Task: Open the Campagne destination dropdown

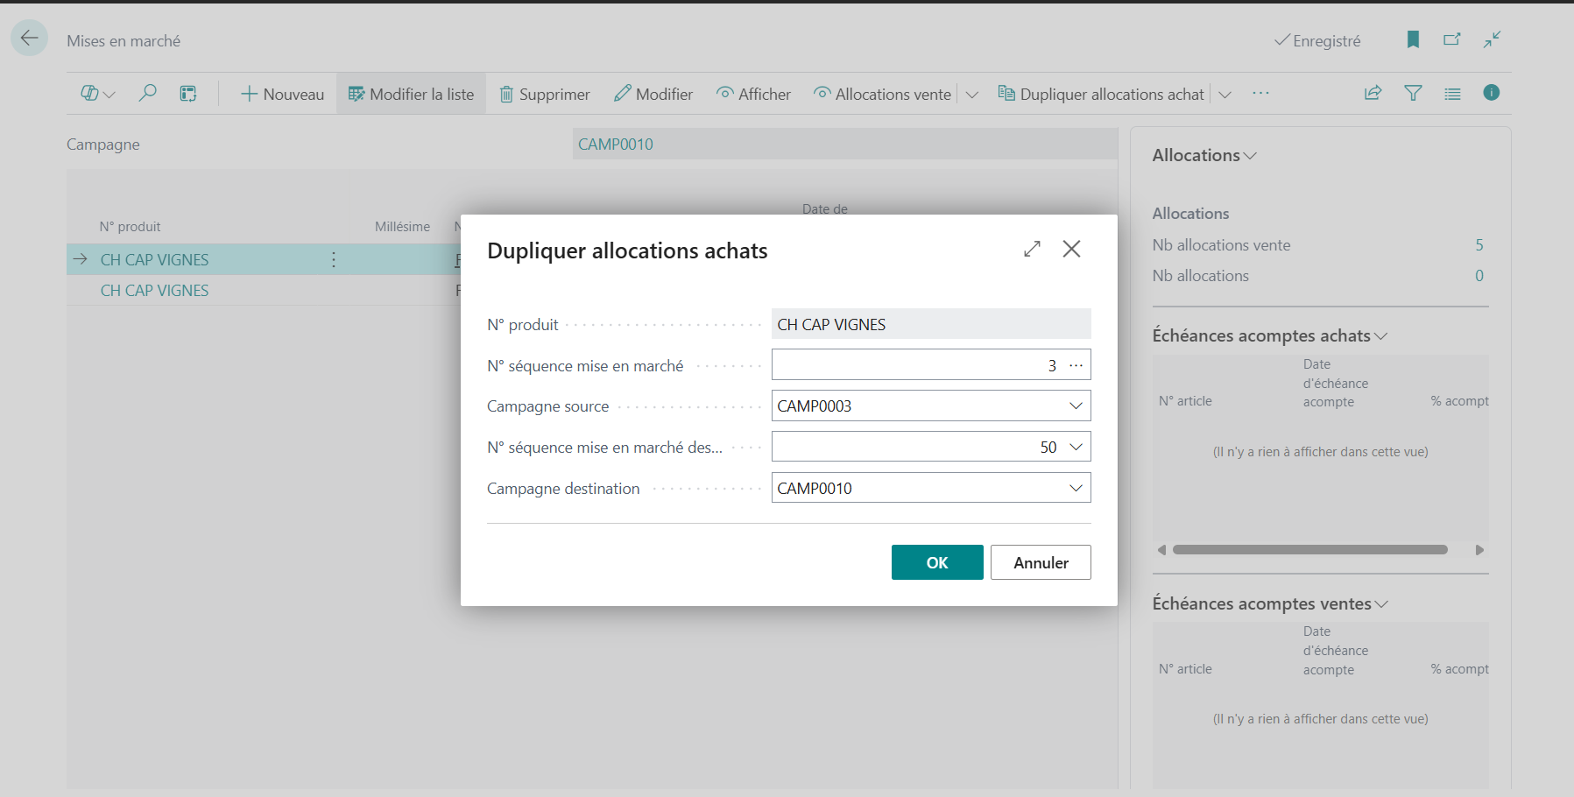Action: 1076,488
